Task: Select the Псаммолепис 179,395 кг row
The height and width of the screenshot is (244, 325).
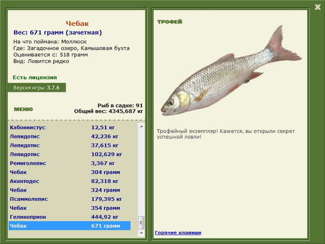Action: [70, 199]
